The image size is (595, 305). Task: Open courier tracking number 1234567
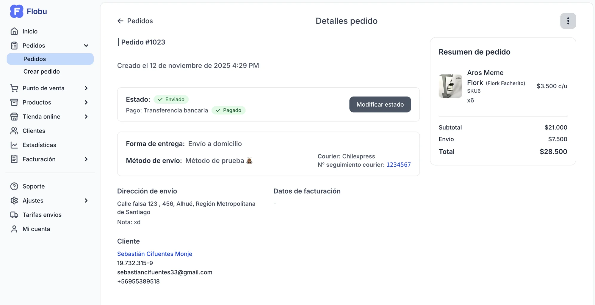coord(398,165)
